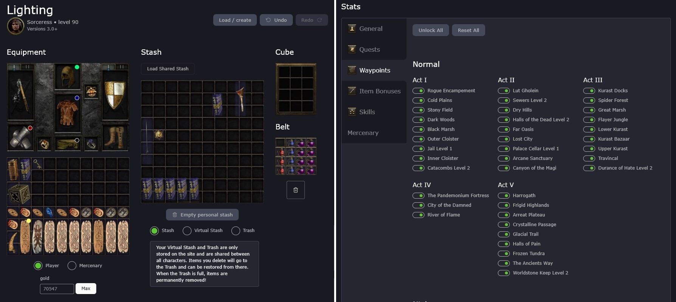Image resolution: width=676 pixels, height=302 pixels.
Task: Toggle the Cold Plains waypoint
Action: coord(418,100)
